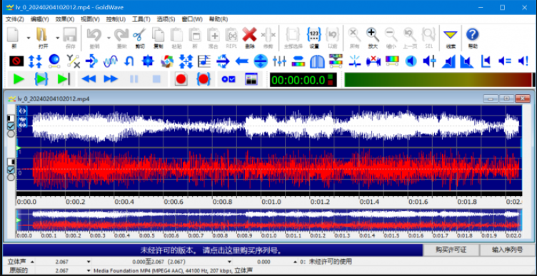
Task: Click the speaker exclamation maximize volume icon
Action: (523, 61)
